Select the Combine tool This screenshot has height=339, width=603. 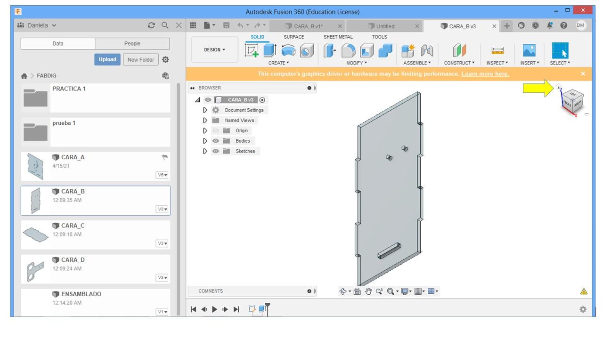click(385, 50)
